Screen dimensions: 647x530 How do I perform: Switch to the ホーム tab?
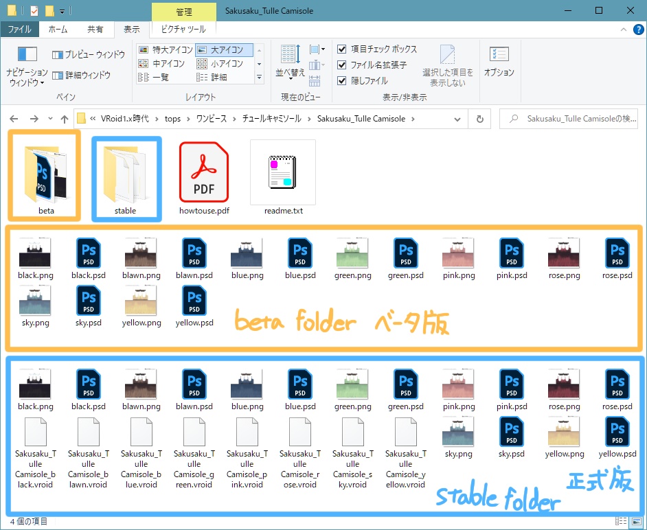[58, 30]
